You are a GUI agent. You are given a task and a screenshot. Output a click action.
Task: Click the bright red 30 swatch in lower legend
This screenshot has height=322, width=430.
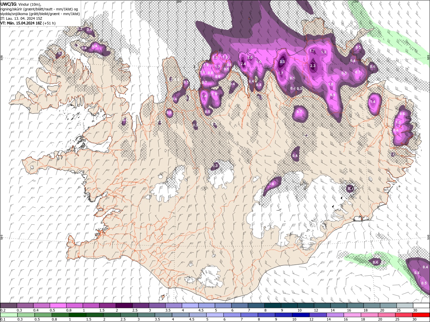(x=421, y=315)
